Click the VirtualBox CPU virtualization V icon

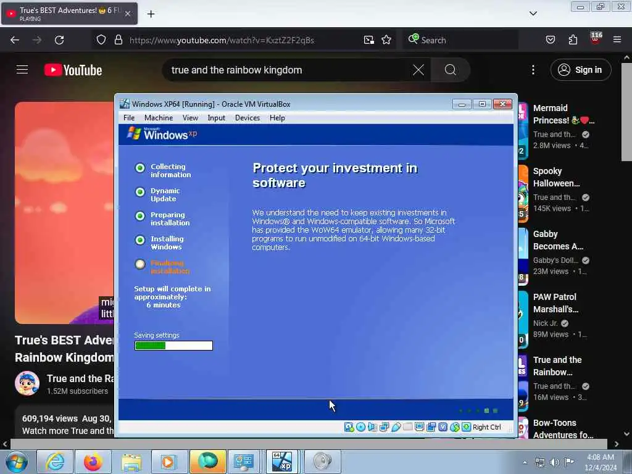tap(443, 427)
